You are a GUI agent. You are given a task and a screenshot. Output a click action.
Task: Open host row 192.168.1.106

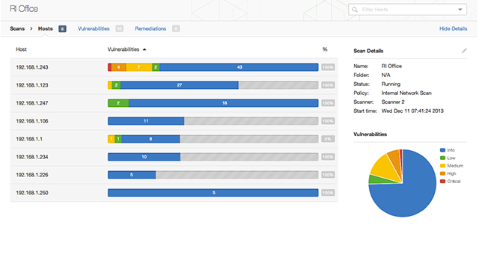coord(174,121)
